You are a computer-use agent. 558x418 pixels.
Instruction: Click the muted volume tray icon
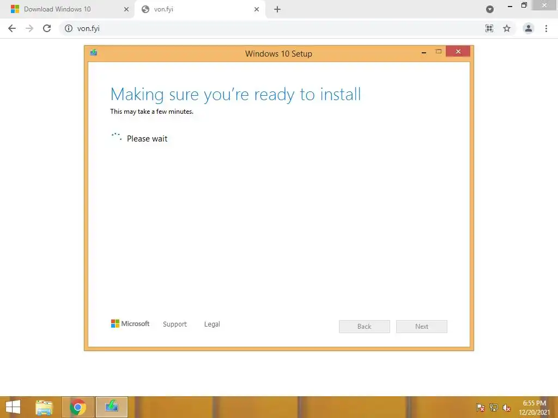pyautogui.click(x=506, y=408)
